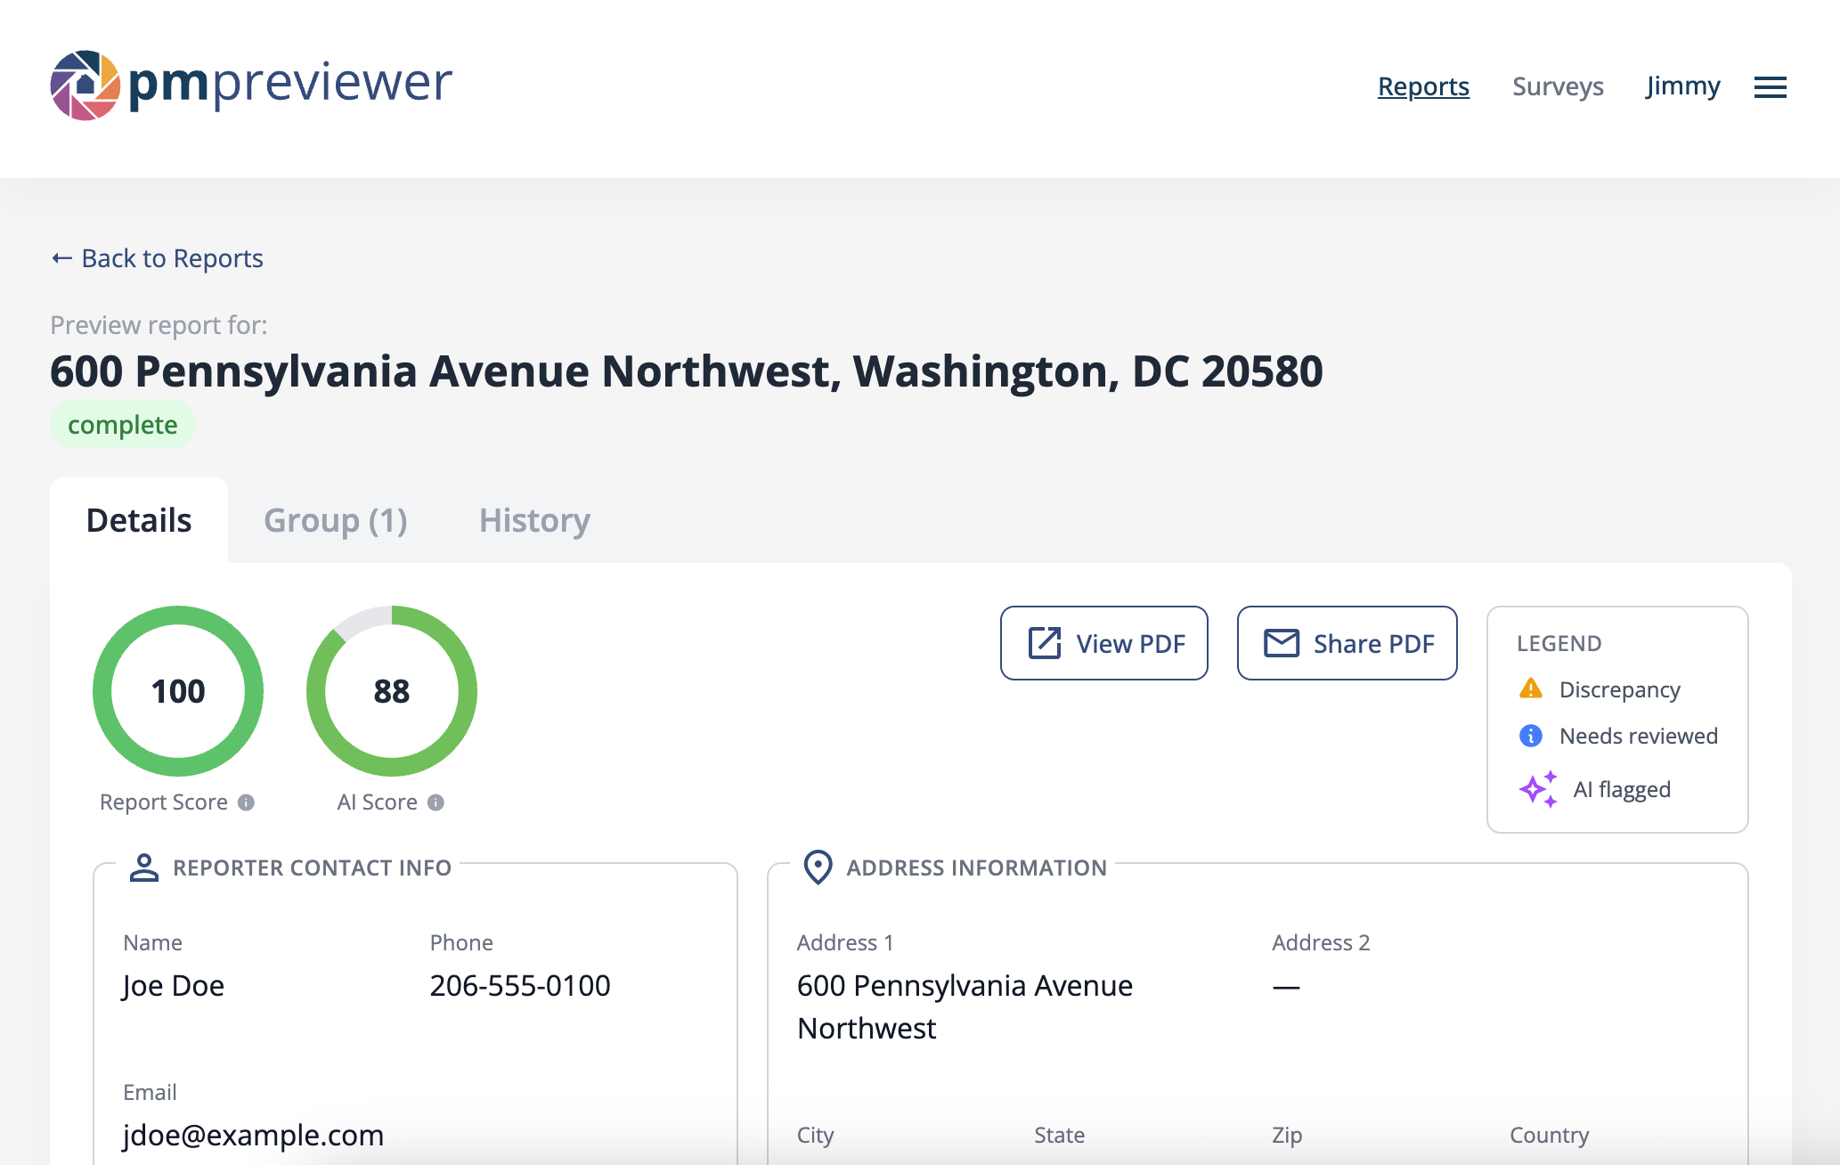The height and width of the screenshot is (1165, 1840).
Task: Click the envelope icon in Share PDF
Action: point(1282,643)
